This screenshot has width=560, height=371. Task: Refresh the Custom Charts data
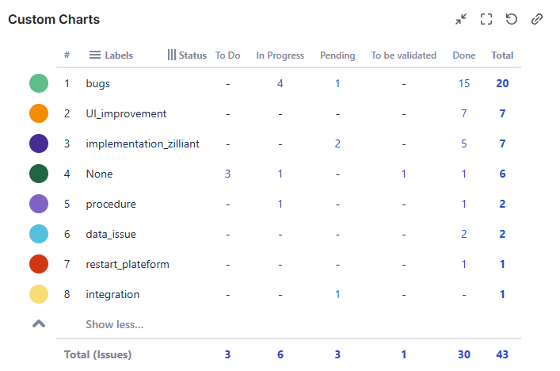click(512, 19)
